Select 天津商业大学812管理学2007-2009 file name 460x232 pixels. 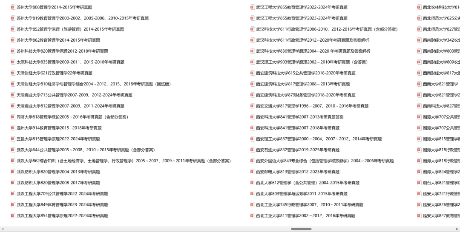pyautogui.click(x=70, y=106)
